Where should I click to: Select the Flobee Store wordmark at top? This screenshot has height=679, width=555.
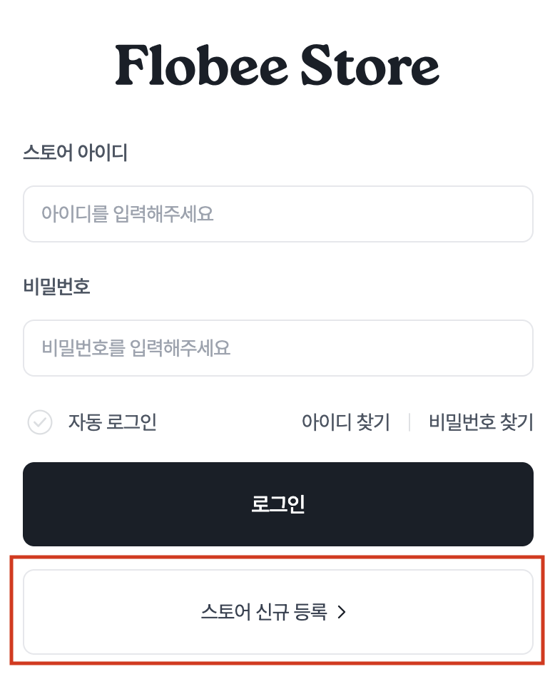277,66
